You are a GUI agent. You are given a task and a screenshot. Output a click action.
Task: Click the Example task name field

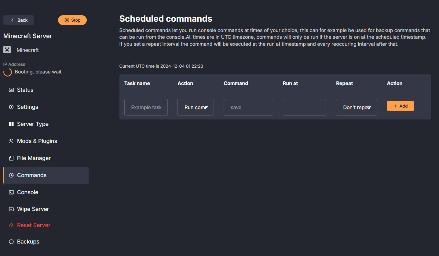tap(146, 107)
